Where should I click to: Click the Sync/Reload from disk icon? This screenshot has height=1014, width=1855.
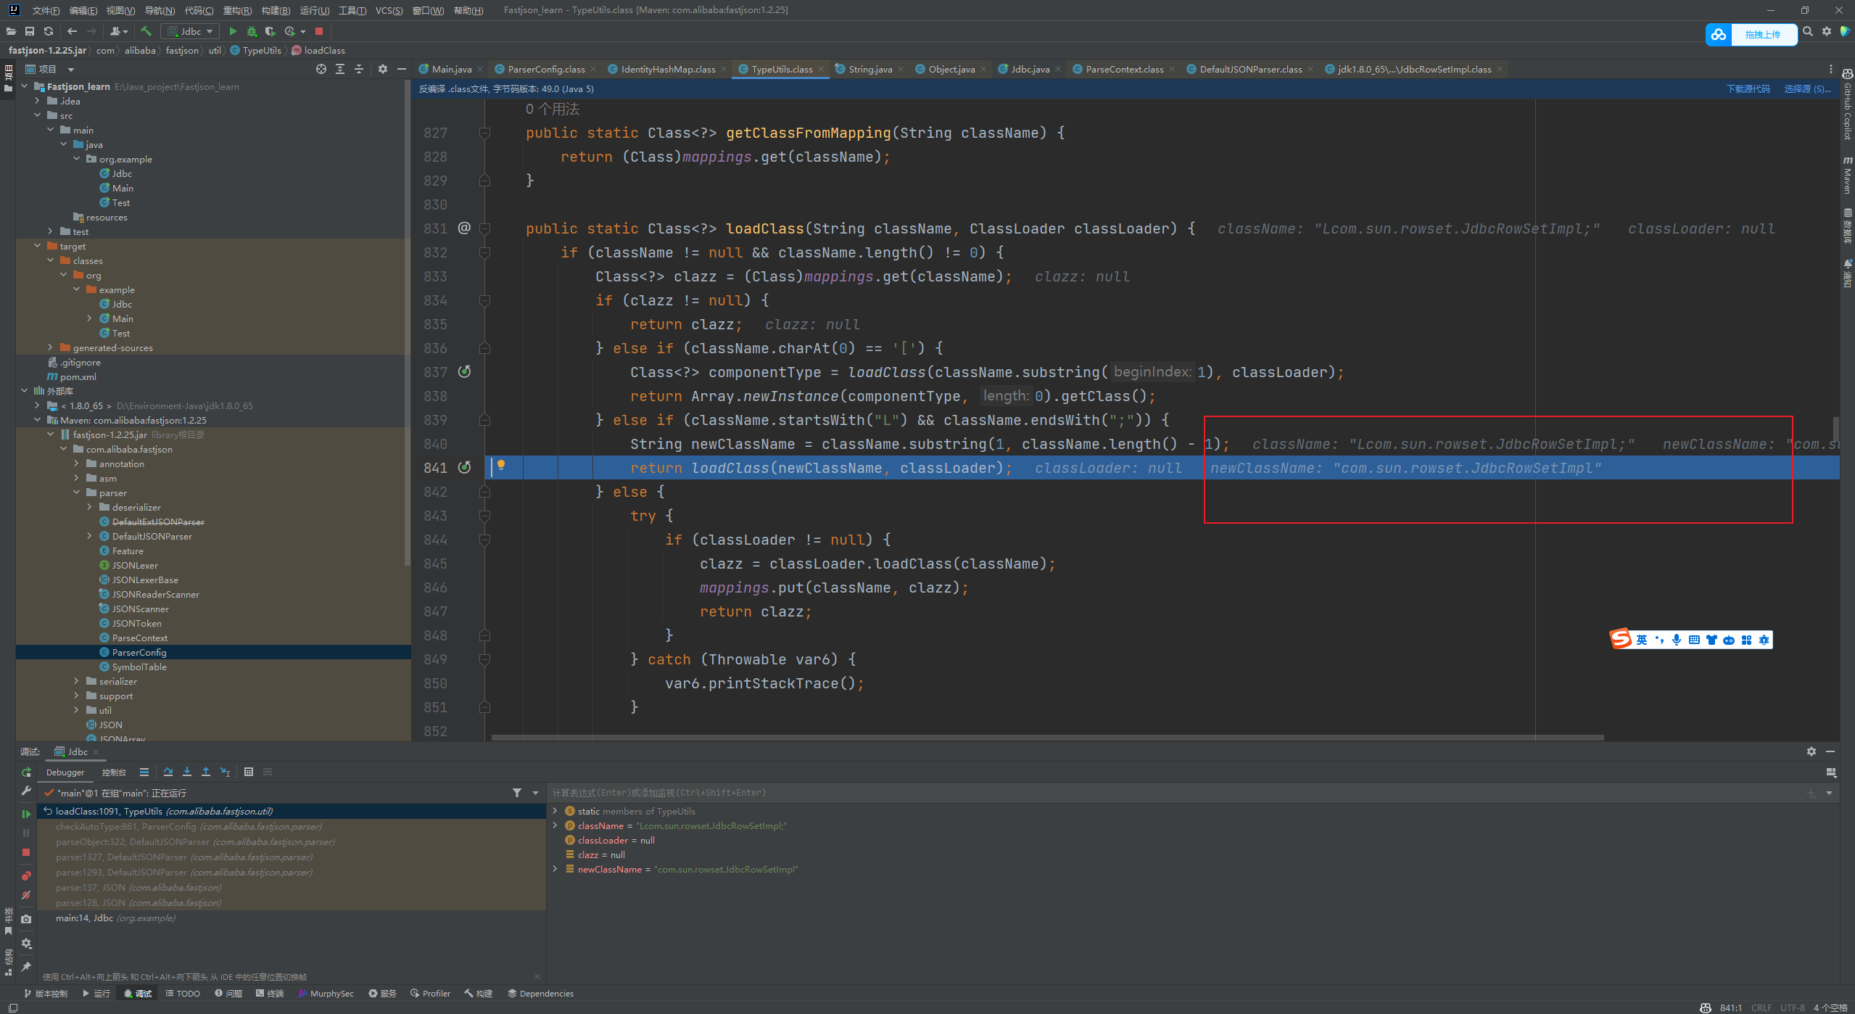49,31
